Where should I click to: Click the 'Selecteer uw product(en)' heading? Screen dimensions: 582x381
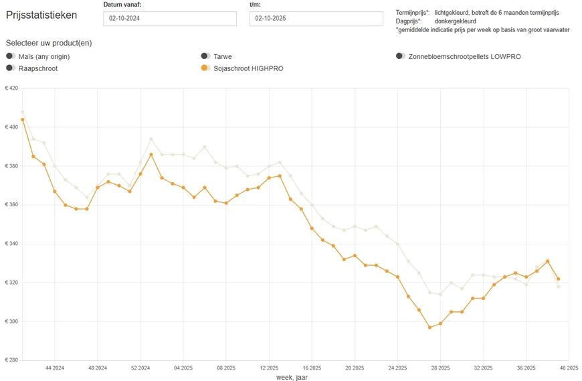point(49,43)
